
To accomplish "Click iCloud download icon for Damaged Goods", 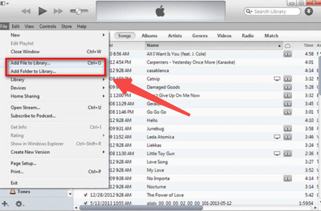I will point(288,87).
